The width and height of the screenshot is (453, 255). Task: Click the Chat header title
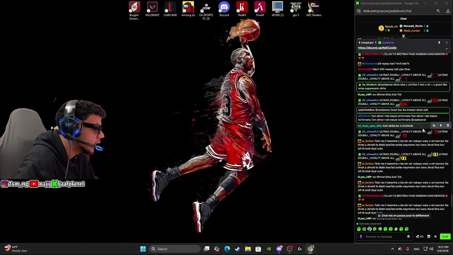(x=403, y=19)
